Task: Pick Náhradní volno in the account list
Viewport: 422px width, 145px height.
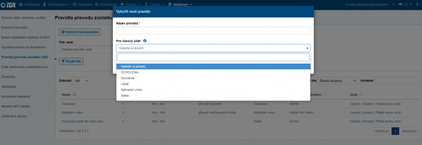Action: tap(132, 90)
